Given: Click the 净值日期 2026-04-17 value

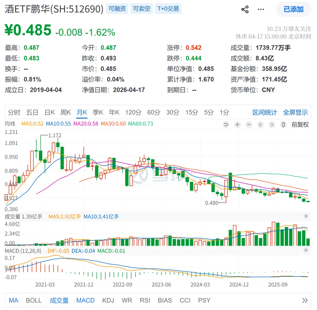Looking at the screenshot, I should tap(129, 90).
